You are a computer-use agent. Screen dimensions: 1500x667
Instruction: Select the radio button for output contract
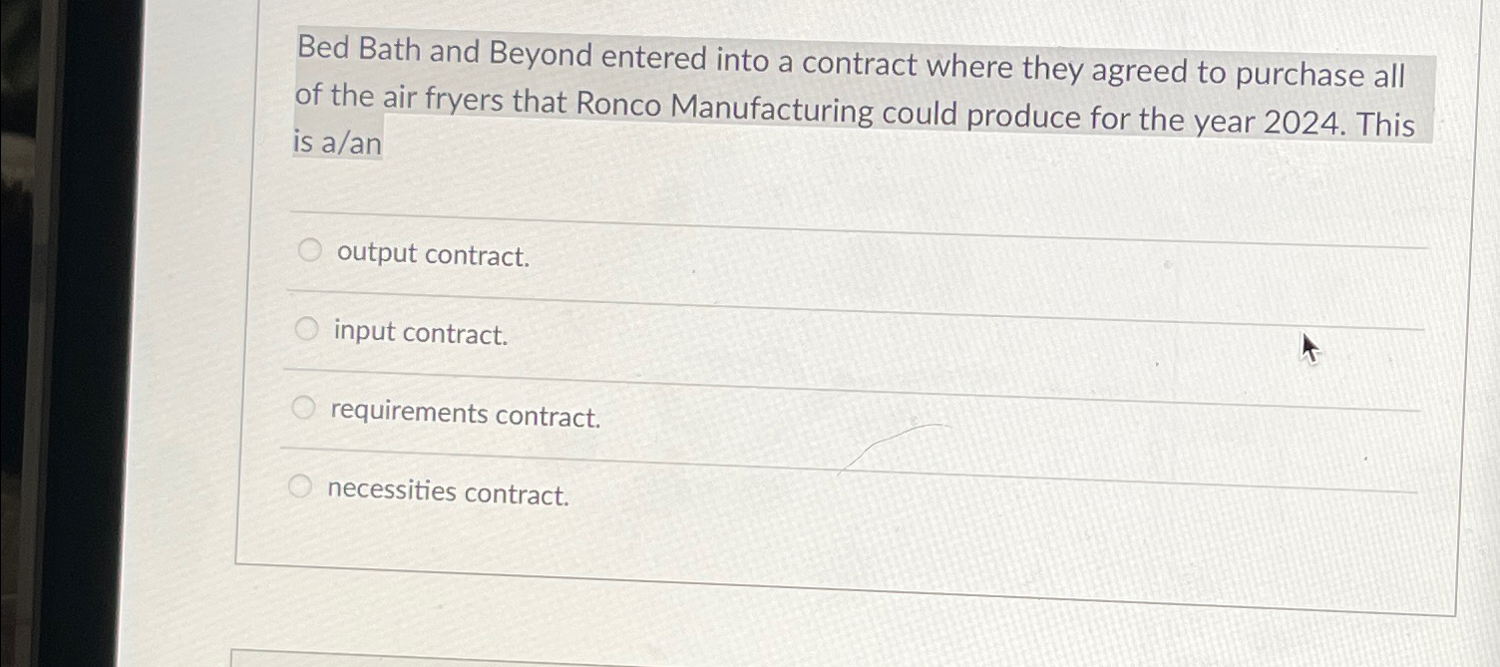click(x=309, y=250)
